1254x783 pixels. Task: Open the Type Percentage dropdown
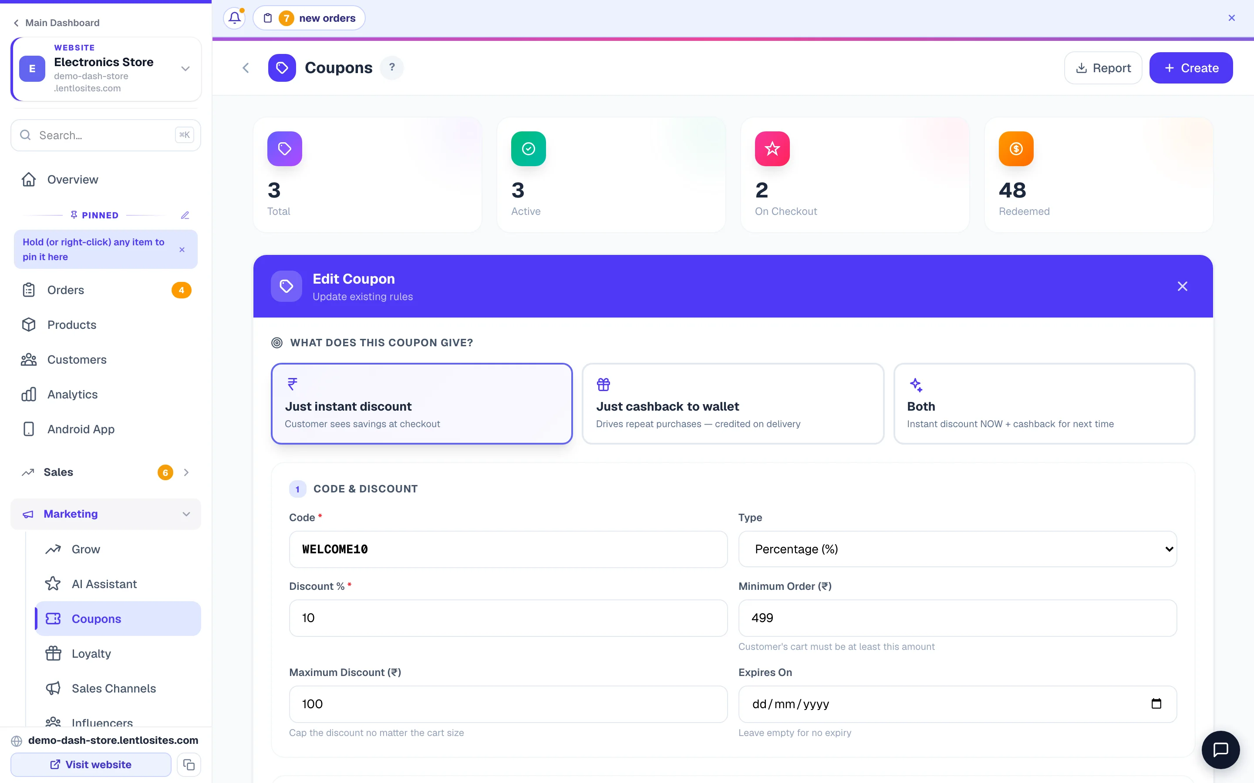(x=957, y=549)
